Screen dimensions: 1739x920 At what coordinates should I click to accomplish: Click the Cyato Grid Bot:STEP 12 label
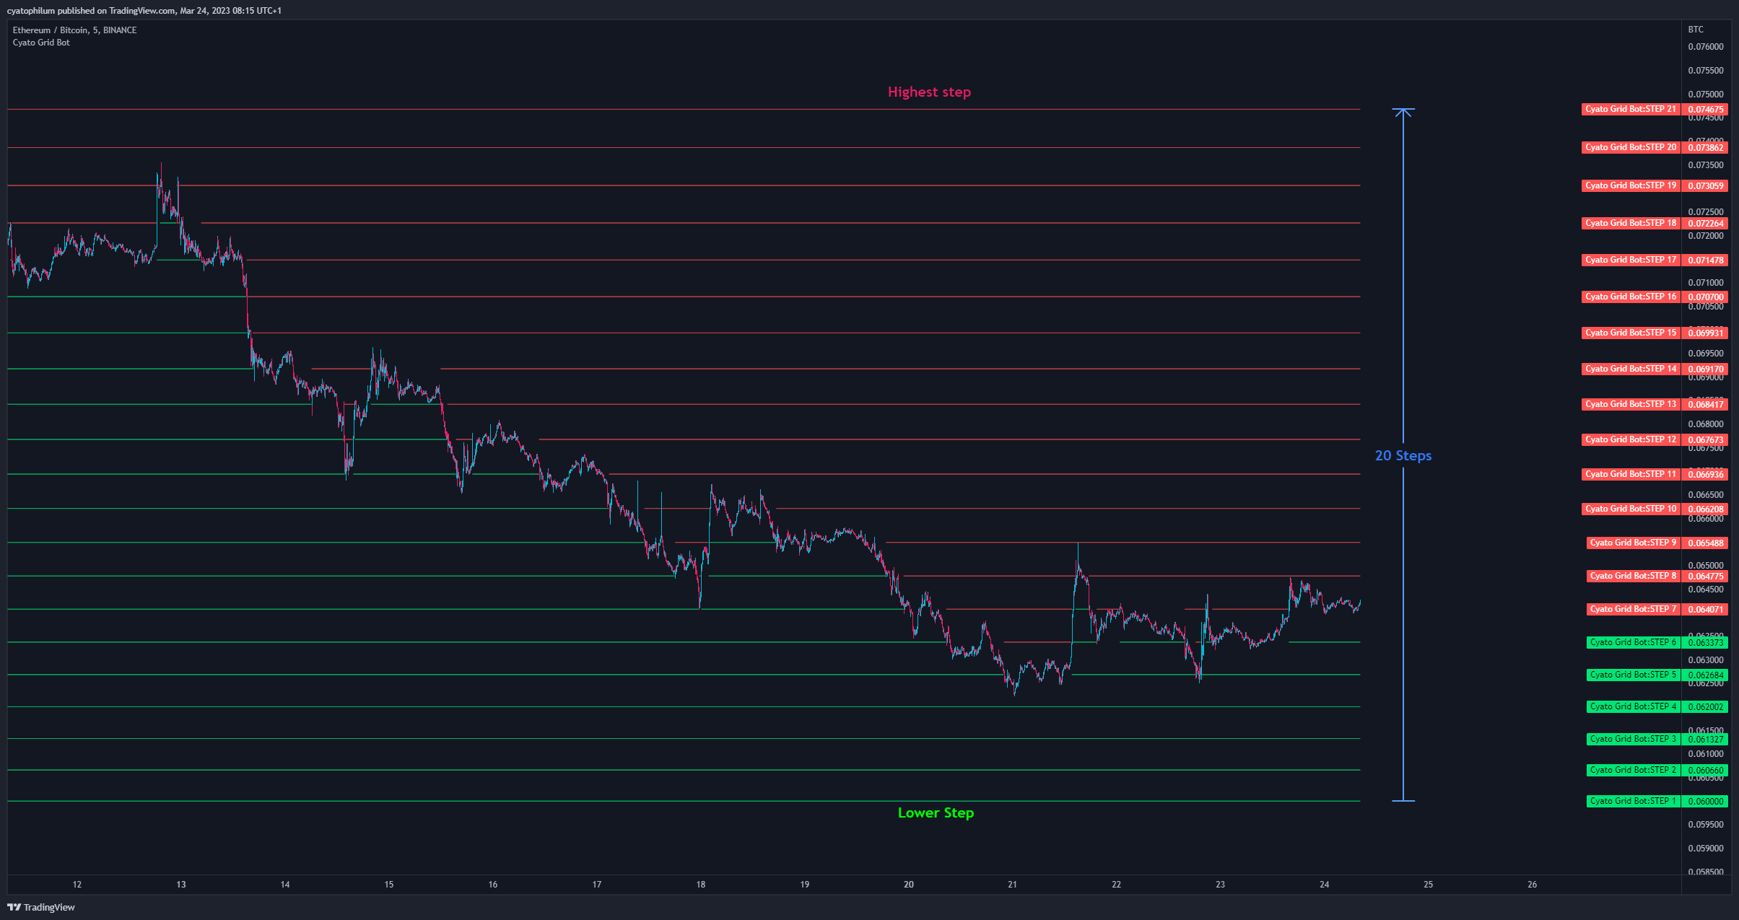click(1631, 439)
